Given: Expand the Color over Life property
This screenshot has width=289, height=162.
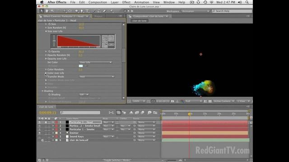Looking at the screenshot, I should coord(46,73).
